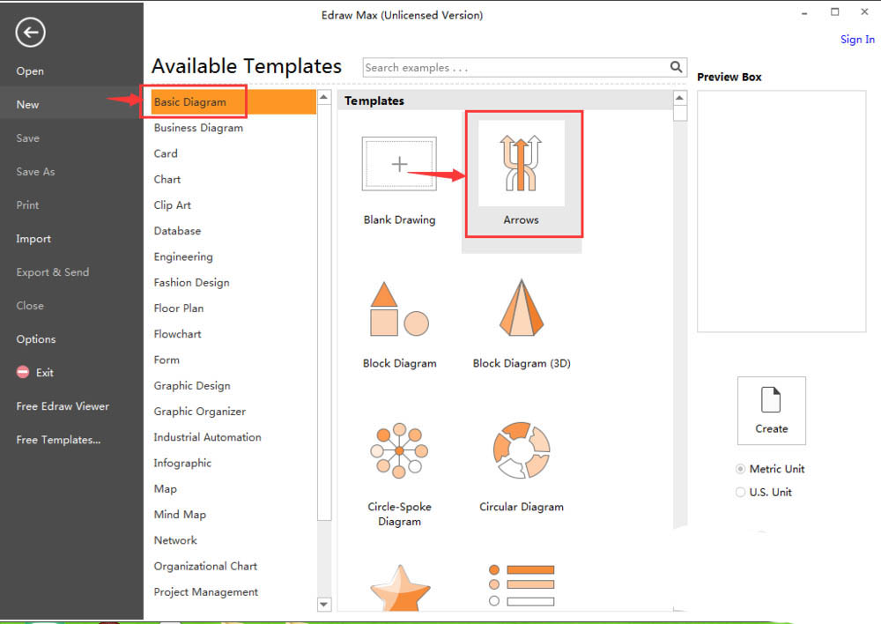Click into the Search examples field

click(515, 67)
